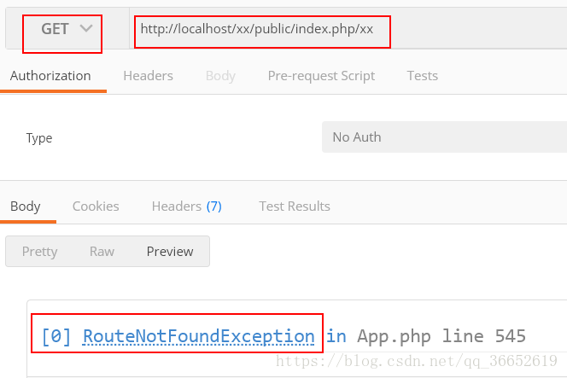Click the App.php line 545 text
Screen dimensions: 567x378
pyautogui.click(x=441, y=336)
